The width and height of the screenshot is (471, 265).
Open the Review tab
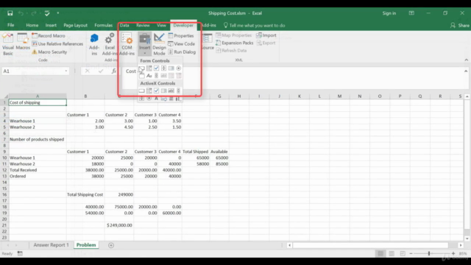click(143, 25)
